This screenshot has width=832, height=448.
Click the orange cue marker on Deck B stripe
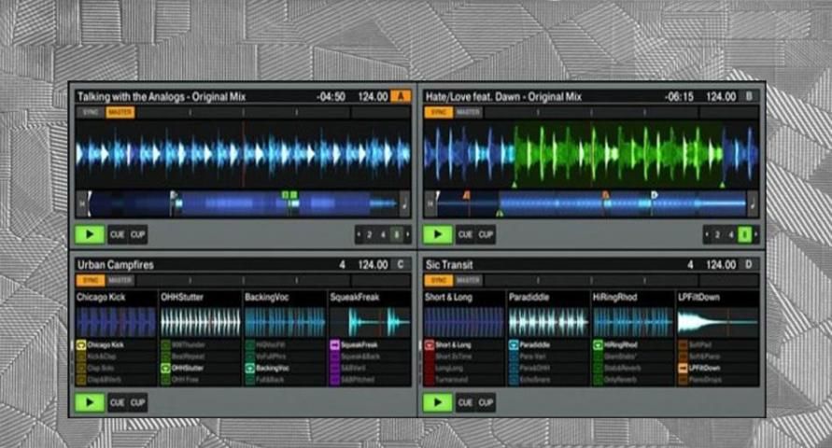(x=467, y=195)
